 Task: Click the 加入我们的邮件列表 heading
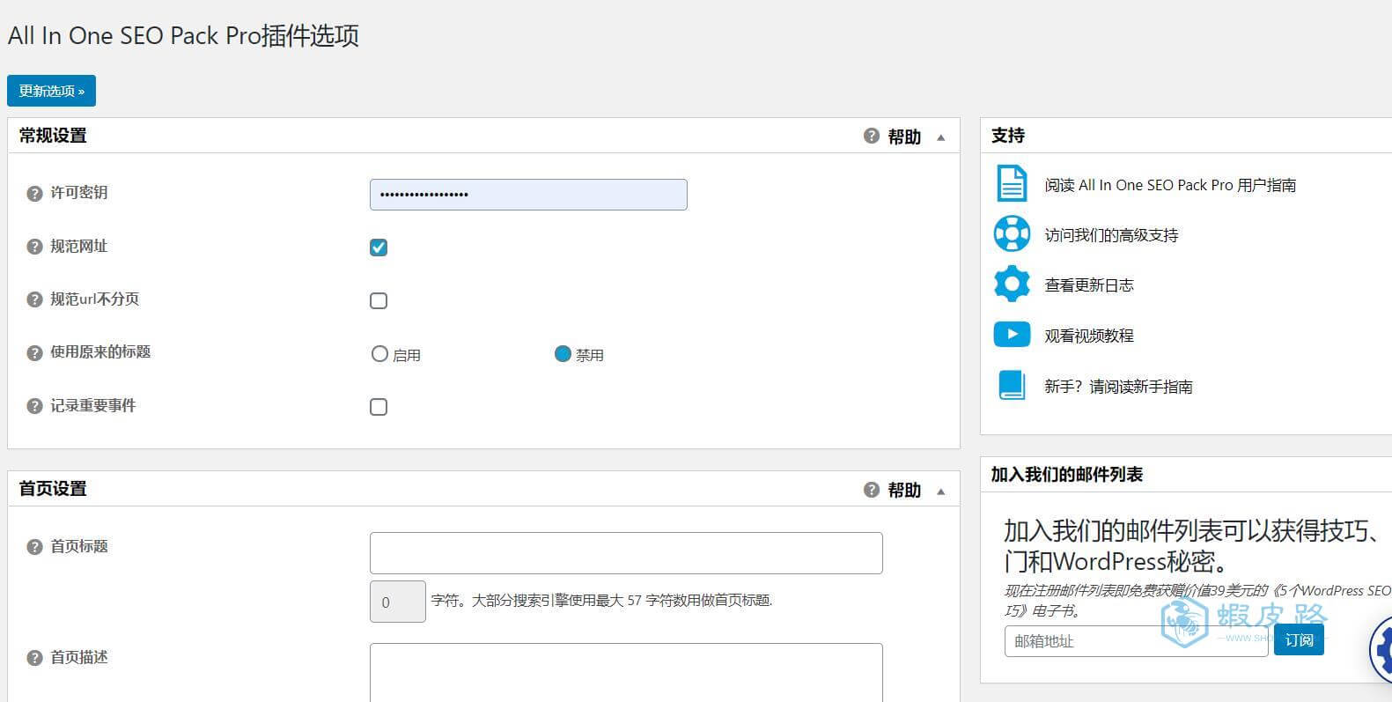[1067, 475]
